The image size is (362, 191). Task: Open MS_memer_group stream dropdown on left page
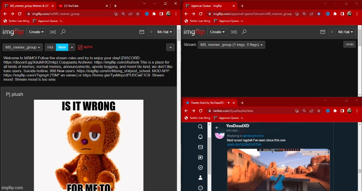pos(23,47)
